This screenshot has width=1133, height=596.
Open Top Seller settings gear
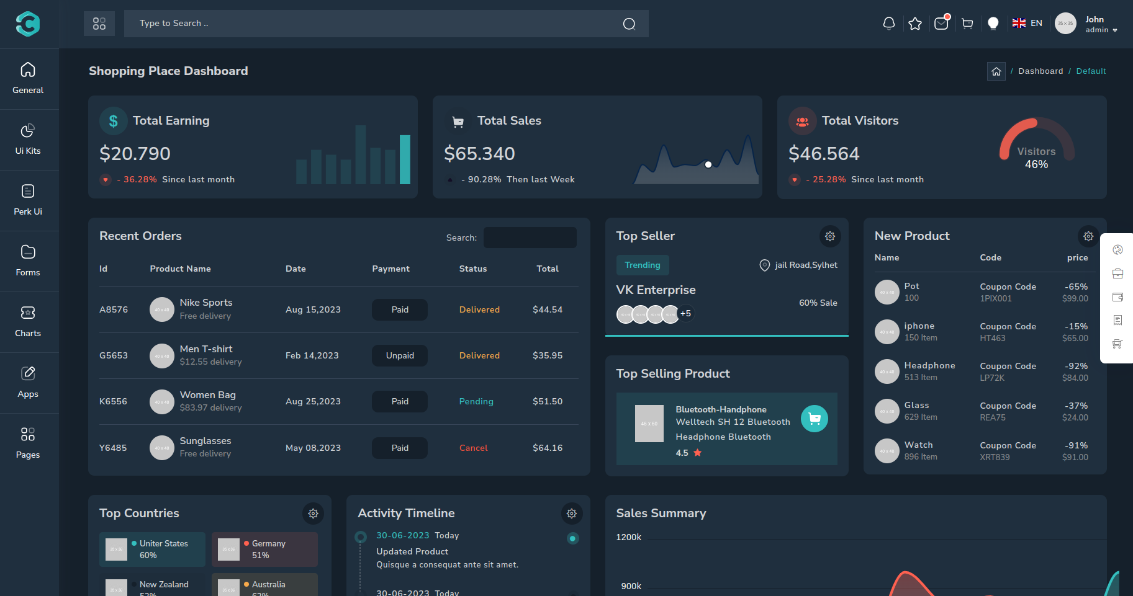pos(830,236)
